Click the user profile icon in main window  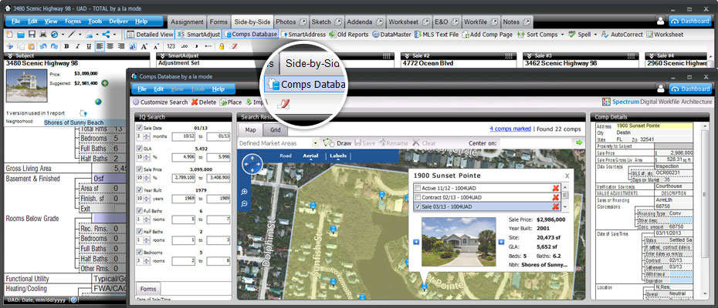click(661, 21)
